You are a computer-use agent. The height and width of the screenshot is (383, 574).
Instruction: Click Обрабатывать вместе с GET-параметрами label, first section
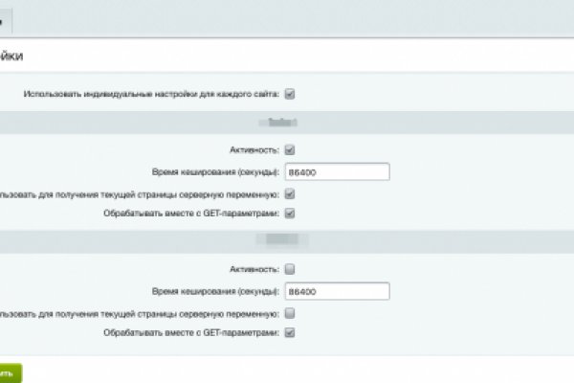tap(191, 213)
